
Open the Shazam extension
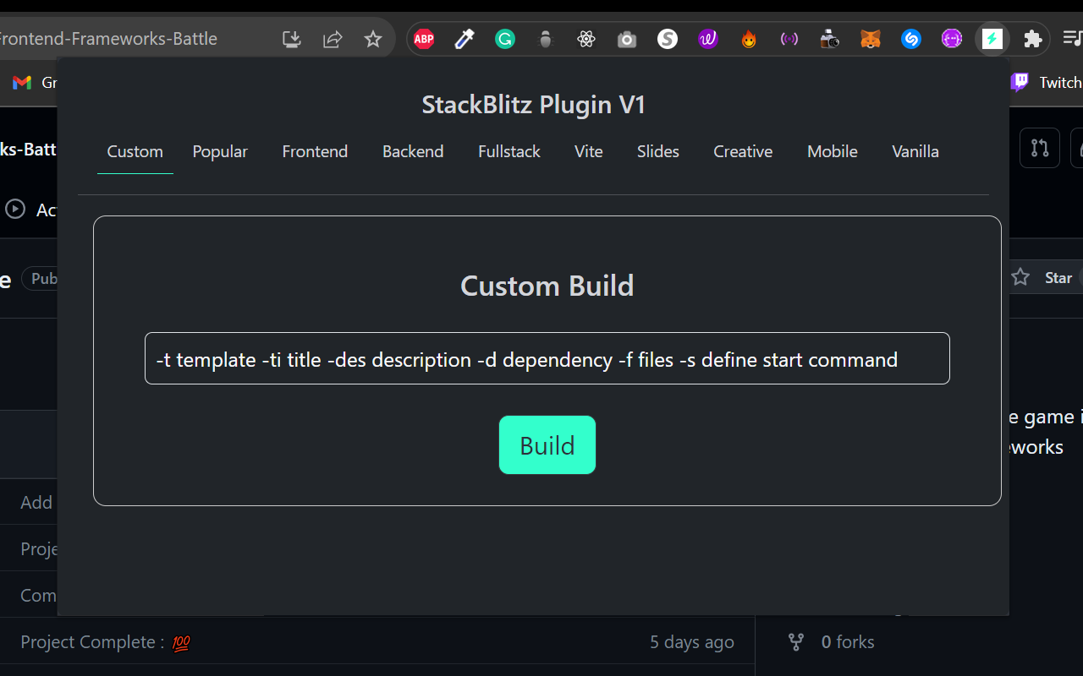[911, 39]
